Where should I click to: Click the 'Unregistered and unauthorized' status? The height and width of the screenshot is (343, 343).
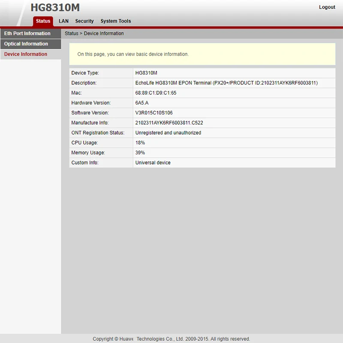(x=168, y=133)
